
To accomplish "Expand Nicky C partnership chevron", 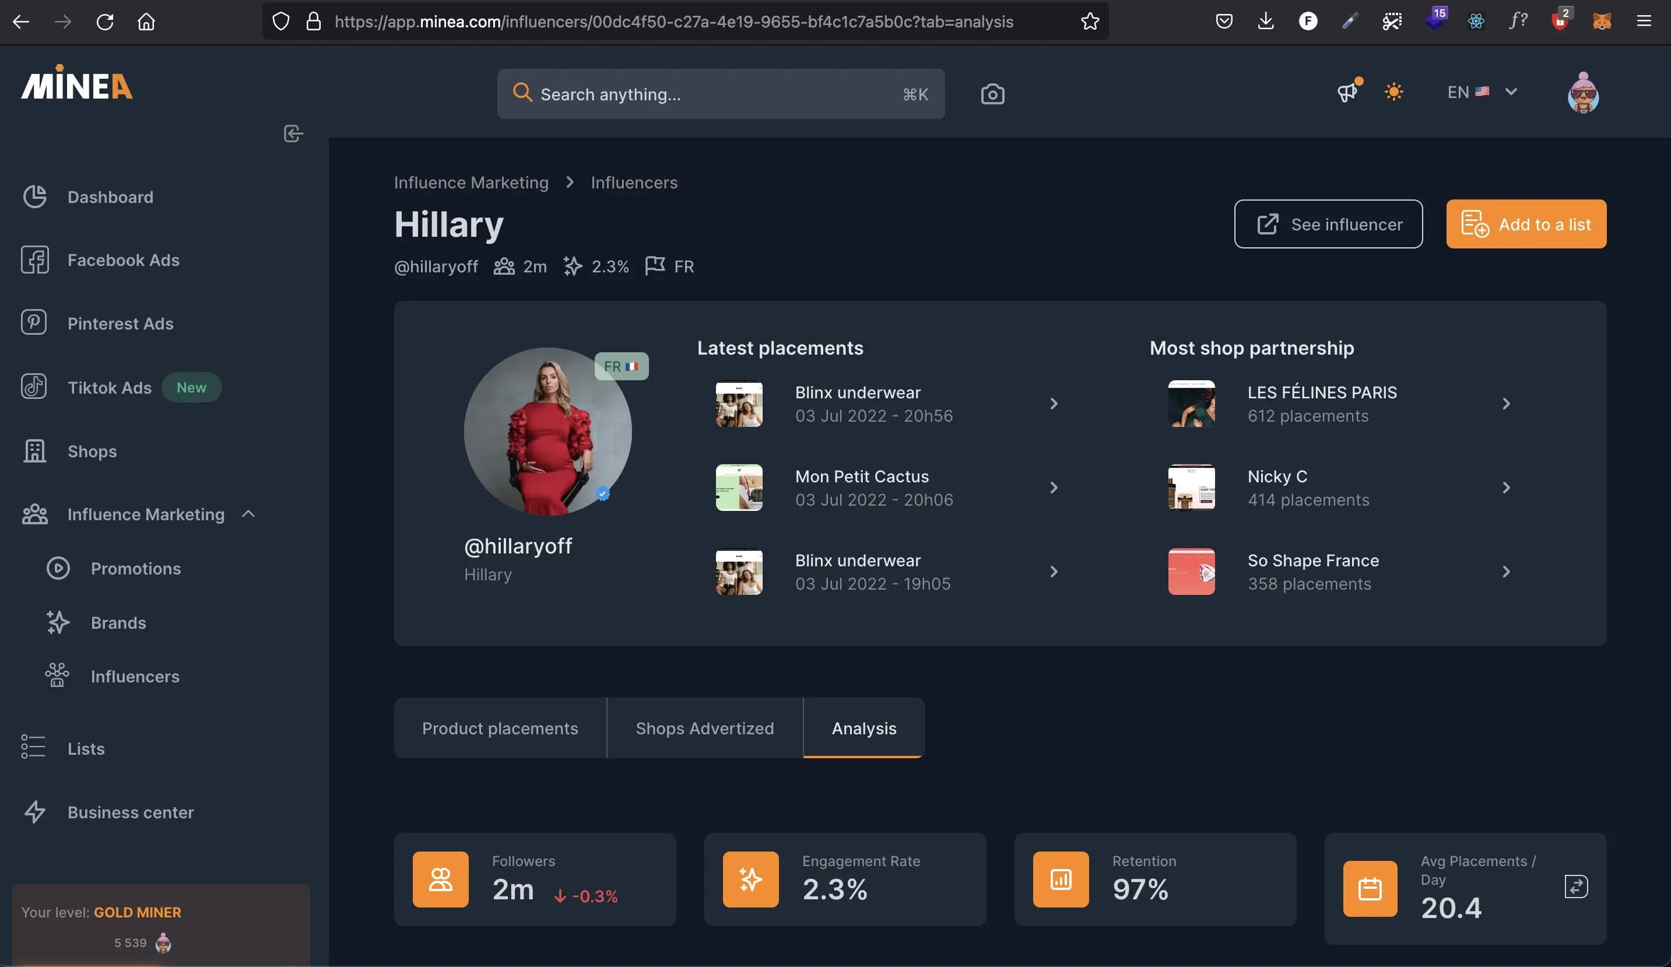I will click(x=1506, y=488).
